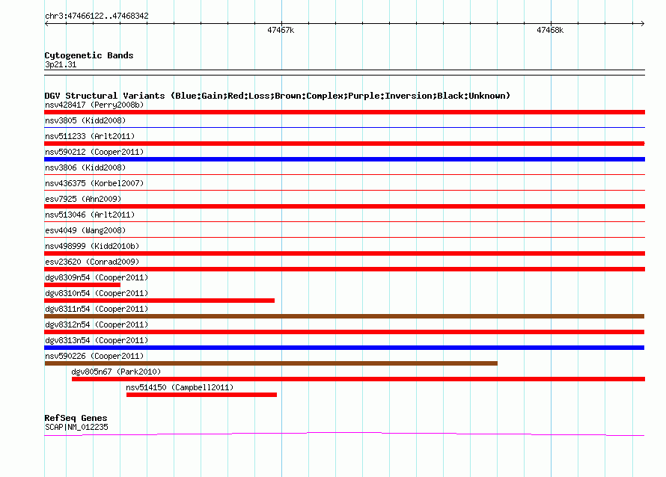
Task: Select the magenta SCAP gene track line
Action: [344, 434]
